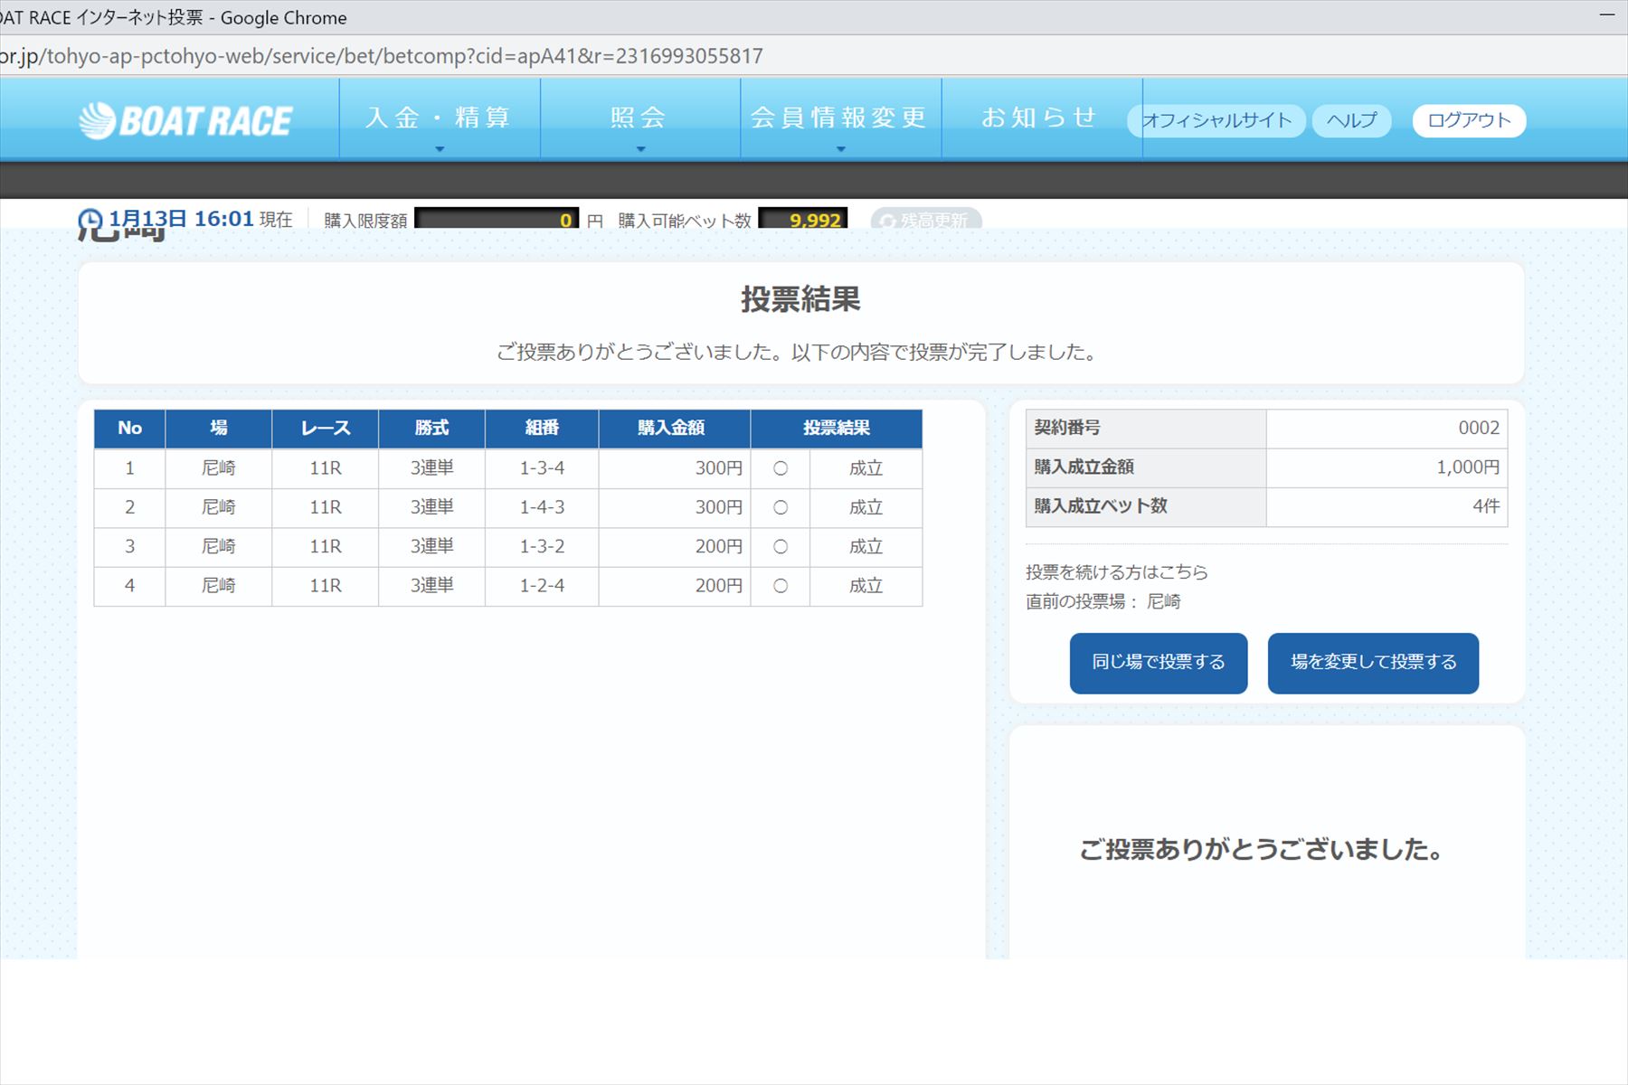Click 場を変更して投票する button
This screenshot has height=1085, width=1628.
[1373, 663]
